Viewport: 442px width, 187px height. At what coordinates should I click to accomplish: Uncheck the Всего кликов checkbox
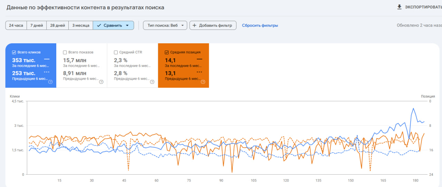(x=14, y=52)
